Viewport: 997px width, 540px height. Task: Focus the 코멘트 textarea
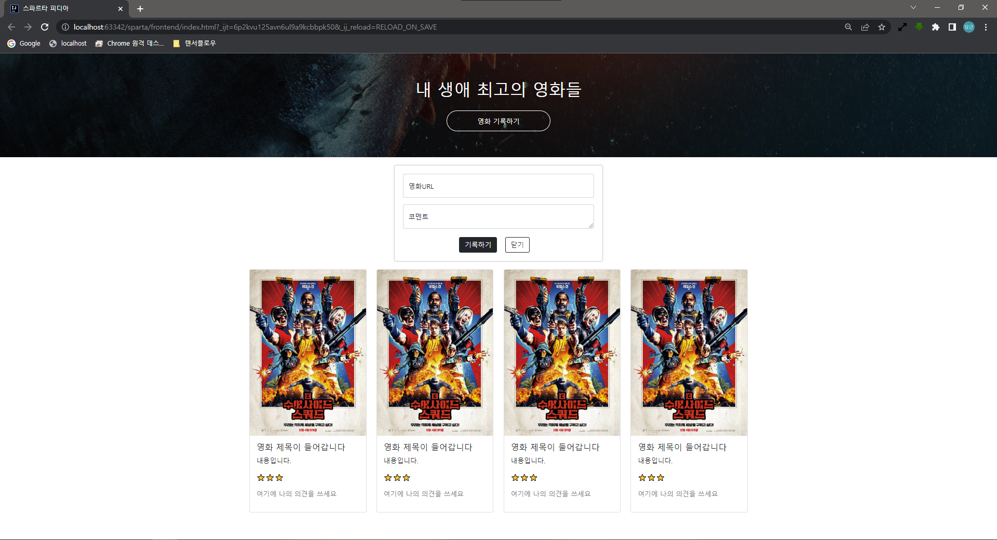click(x=498, y=216)
